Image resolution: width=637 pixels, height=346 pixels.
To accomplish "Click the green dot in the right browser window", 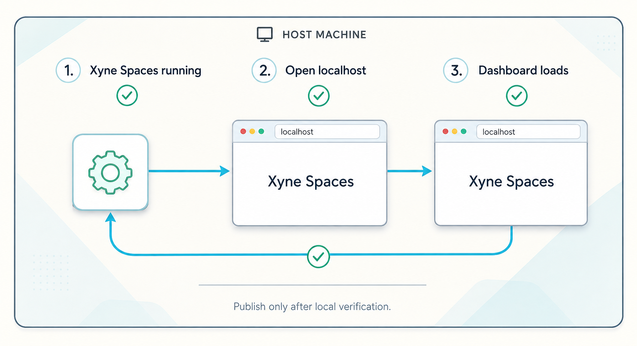I will [464, 131].
